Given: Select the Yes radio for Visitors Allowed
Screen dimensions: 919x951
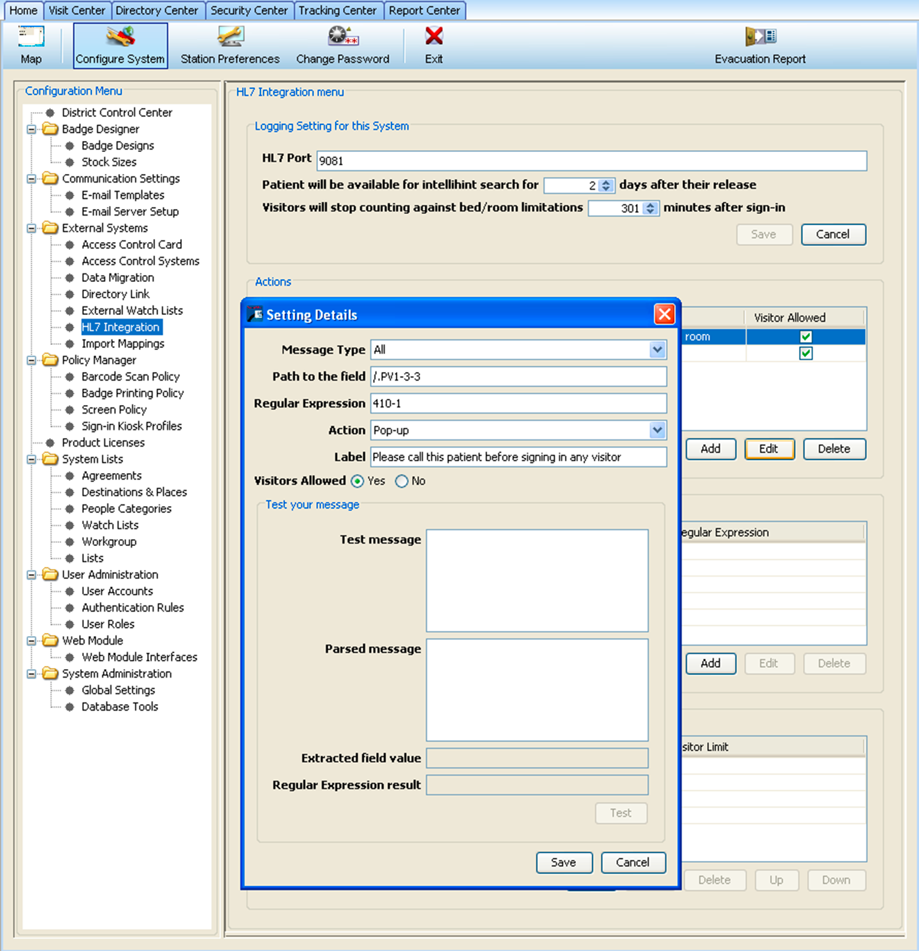Looking at the screenshot, I should [357, 482].
